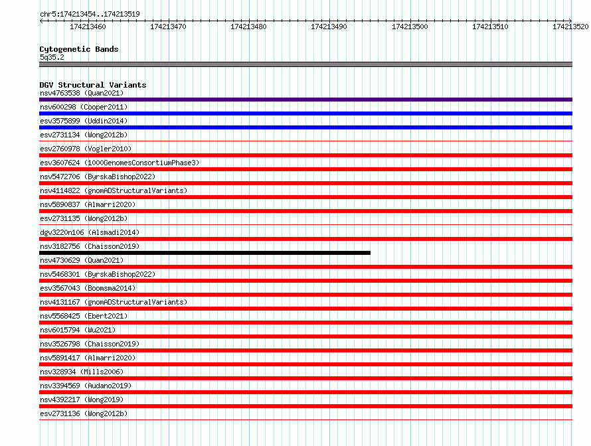Click nsv3182756 (Chaisson2019) label
The height and width of the screenshot is (446, 591).
pyautogui.click(x=90, y=246)
